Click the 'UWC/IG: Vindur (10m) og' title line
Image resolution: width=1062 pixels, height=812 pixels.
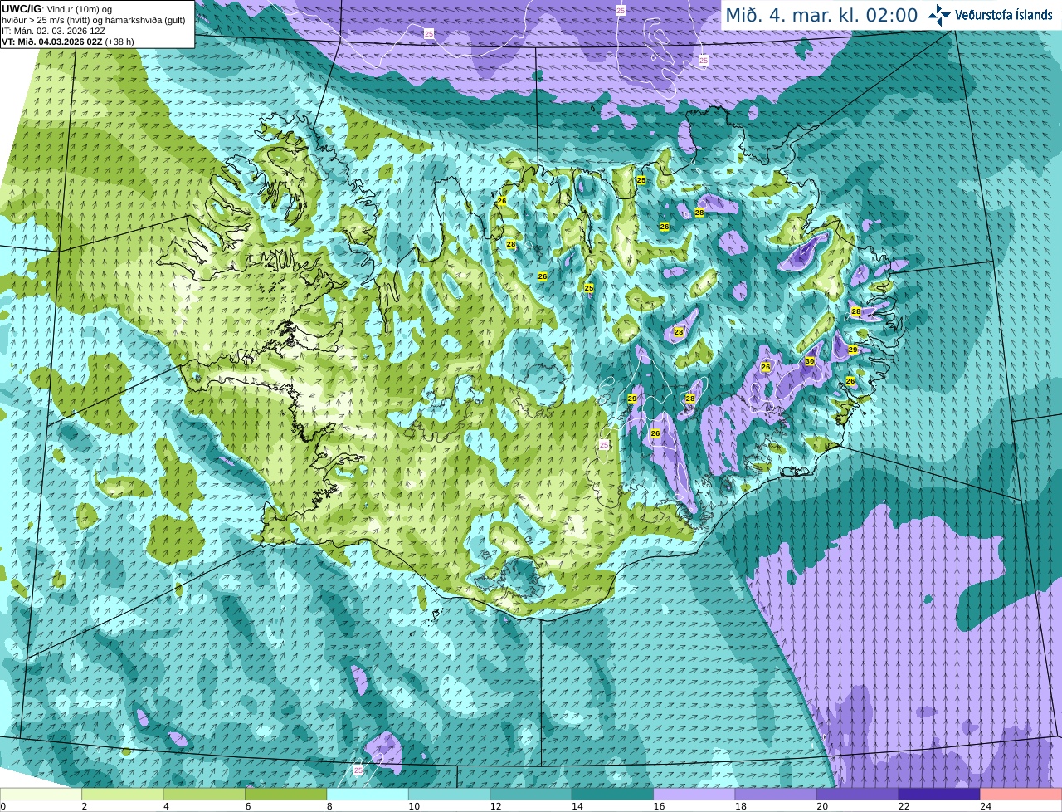click(x=57, y=9)
